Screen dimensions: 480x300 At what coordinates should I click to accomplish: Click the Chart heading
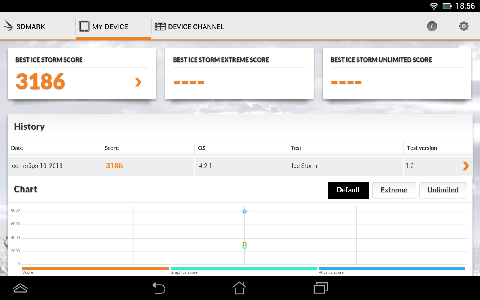click(25, 189)
